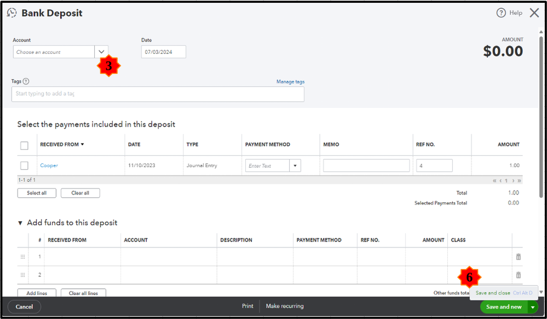The image size is (547, 319).
Task: Click the Tags info question icon
Action: [x=26, y=82]
